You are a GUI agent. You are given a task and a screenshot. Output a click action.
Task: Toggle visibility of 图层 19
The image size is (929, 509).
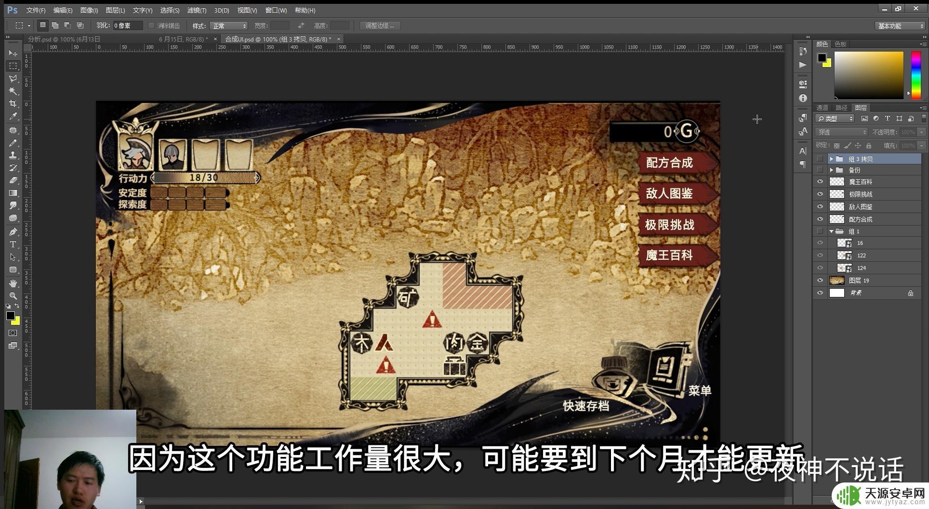[x=820, y=281]
